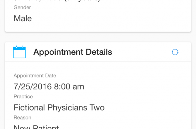This screenshot has width=196, height=129.
Task: Click the Appointment Date label
Action: coord(35,76)
